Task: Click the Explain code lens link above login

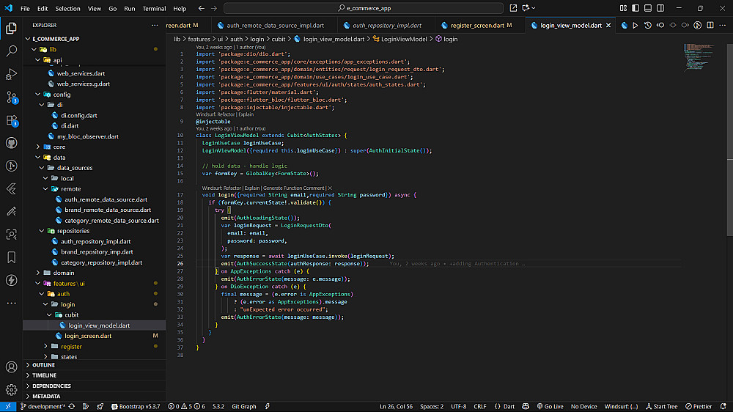Action: (253, 188)
